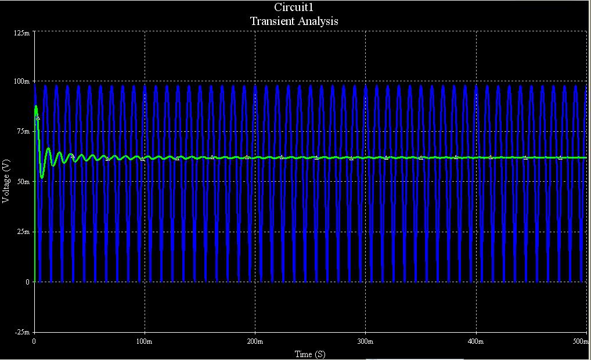The image size is (591, 360).
Task: Click the Voltage (V) vertical axis label
Action: [x=6, y=182]
